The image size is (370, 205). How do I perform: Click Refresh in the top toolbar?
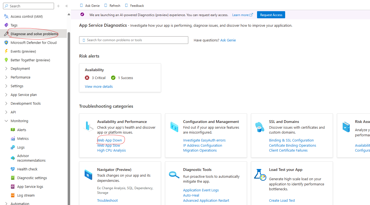click(x=112, y=5)
